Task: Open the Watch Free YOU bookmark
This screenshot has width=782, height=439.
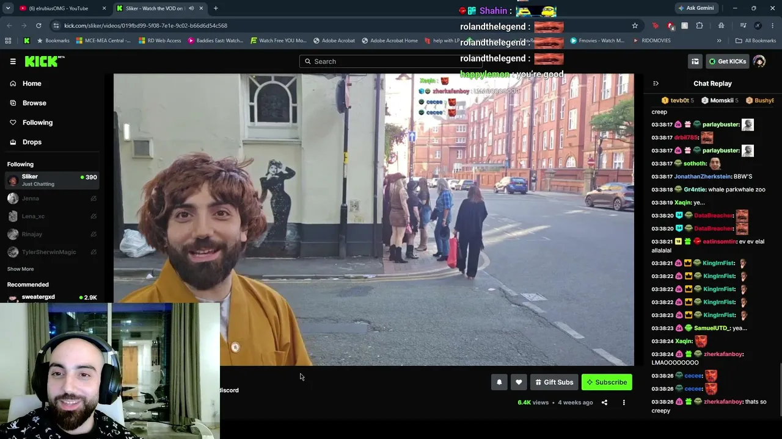Action: click(279, 41)
